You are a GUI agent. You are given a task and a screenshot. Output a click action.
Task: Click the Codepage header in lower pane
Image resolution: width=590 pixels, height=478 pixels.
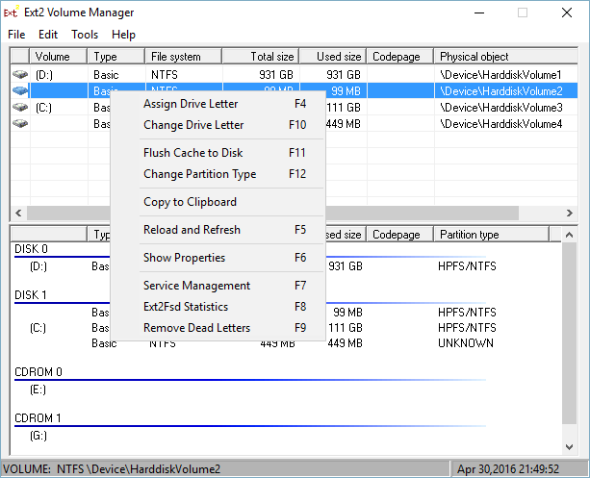click(400, 235)
